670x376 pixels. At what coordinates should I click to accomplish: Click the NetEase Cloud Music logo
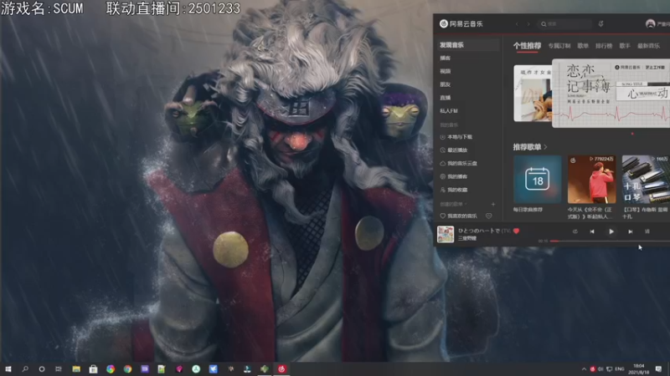(x=461, y=24)
